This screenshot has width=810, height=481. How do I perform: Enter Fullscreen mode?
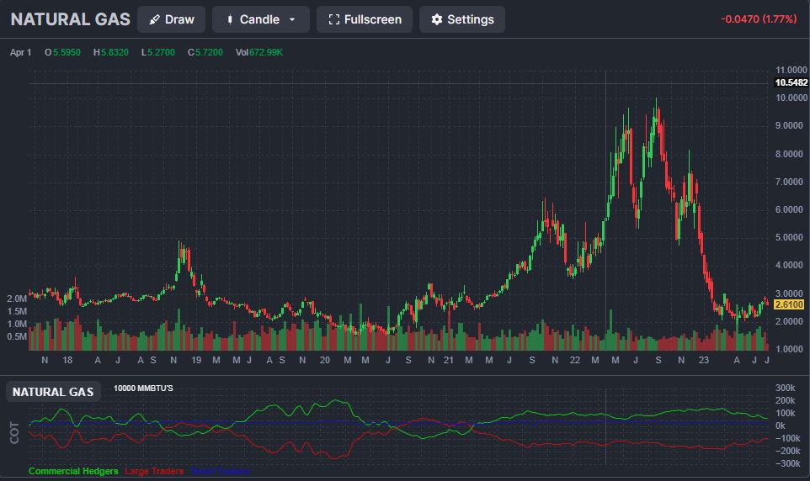365,19
